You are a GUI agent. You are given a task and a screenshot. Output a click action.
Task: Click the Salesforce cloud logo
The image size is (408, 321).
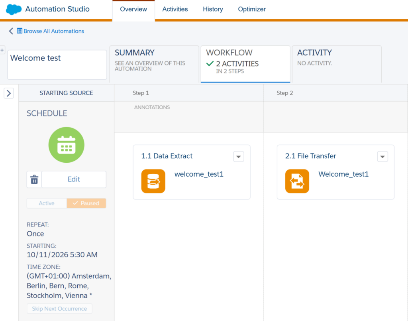(14, 10)
